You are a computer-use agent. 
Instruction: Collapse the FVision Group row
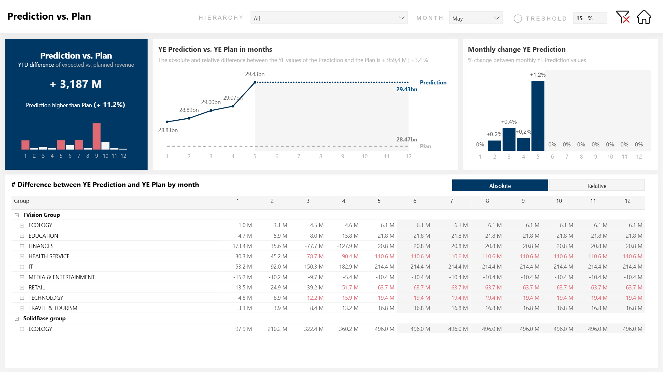click(x=17, y=215)
